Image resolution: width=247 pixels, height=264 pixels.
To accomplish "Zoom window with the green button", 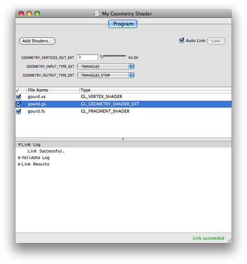I will pos(37,14).
